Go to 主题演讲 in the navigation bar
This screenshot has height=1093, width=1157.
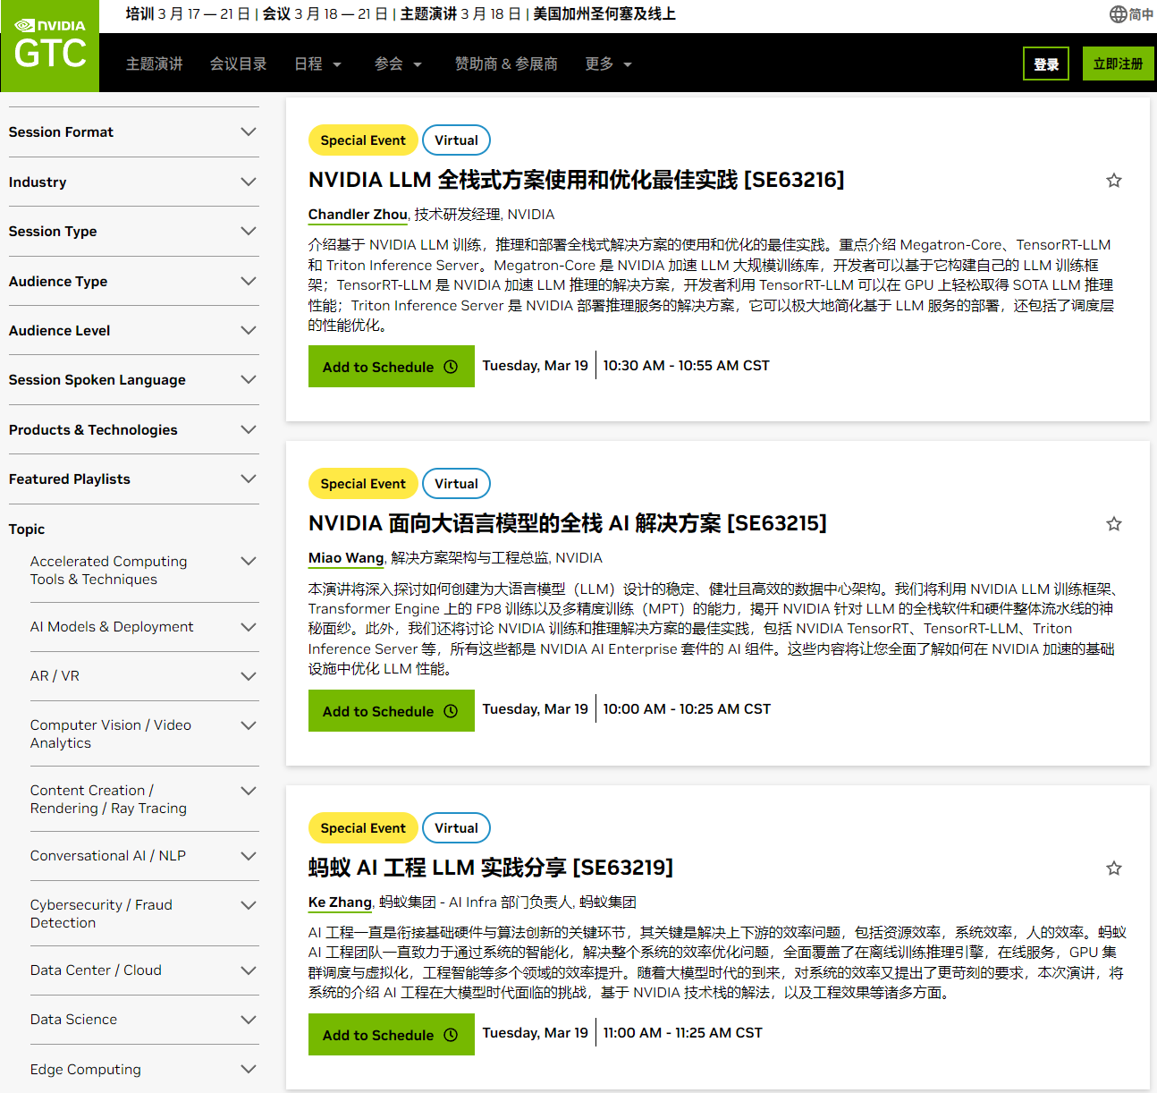154,64
